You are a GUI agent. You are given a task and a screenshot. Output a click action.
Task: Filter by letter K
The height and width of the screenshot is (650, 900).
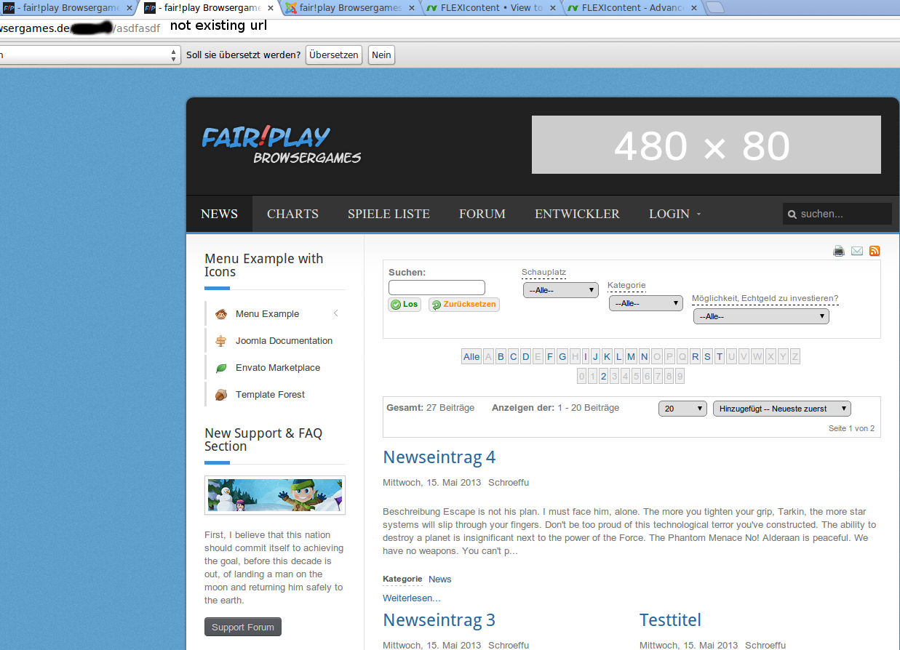(x=607, y=356)
